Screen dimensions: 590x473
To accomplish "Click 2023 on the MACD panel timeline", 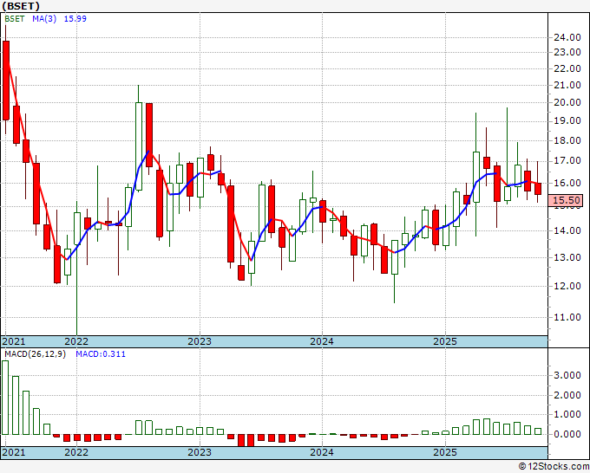I will pyautogui.click(x=200, y=452).
